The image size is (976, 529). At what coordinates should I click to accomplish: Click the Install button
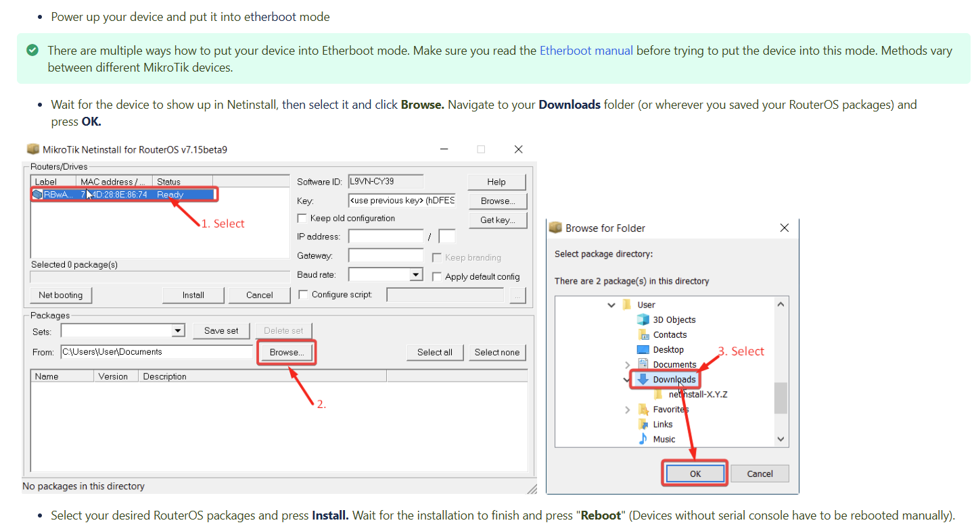(x=193, y=295)
